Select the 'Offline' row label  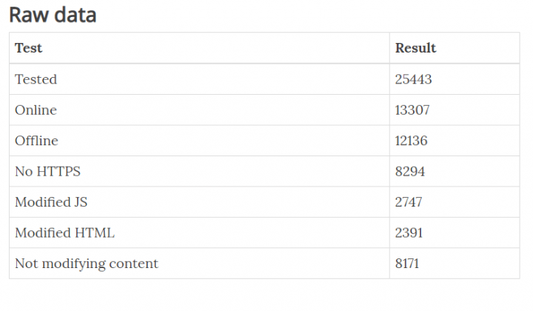coord(36,141)
